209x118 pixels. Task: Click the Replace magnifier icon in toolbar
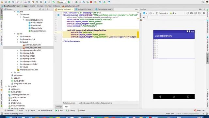(x=41, y=2)
